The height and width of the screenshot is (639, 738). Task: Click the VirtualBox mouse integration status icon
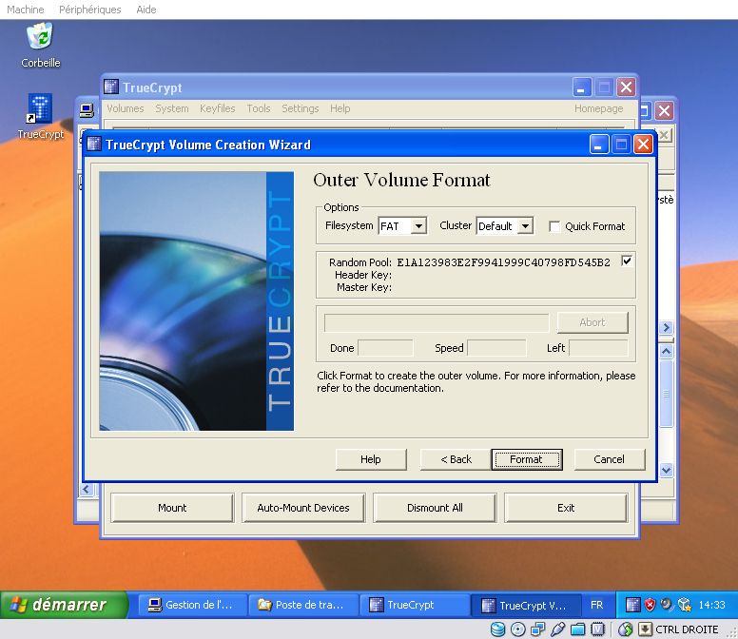click(626, 629)
